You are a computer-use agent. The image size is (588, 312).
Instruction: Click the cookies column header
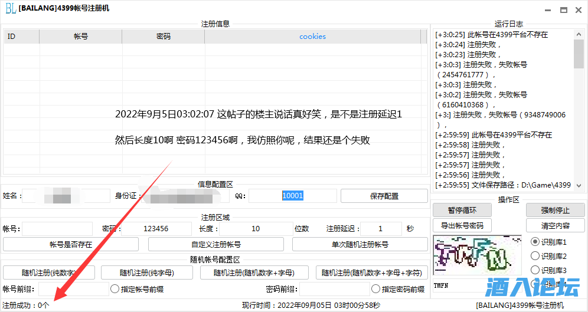coord(312,37)
